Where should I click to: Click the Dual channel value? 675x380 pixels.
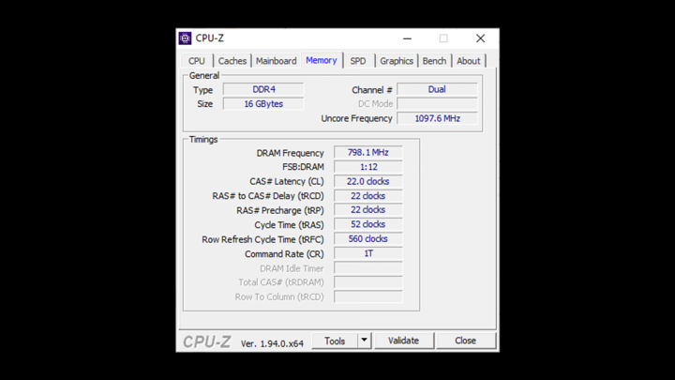pos(437,90)
